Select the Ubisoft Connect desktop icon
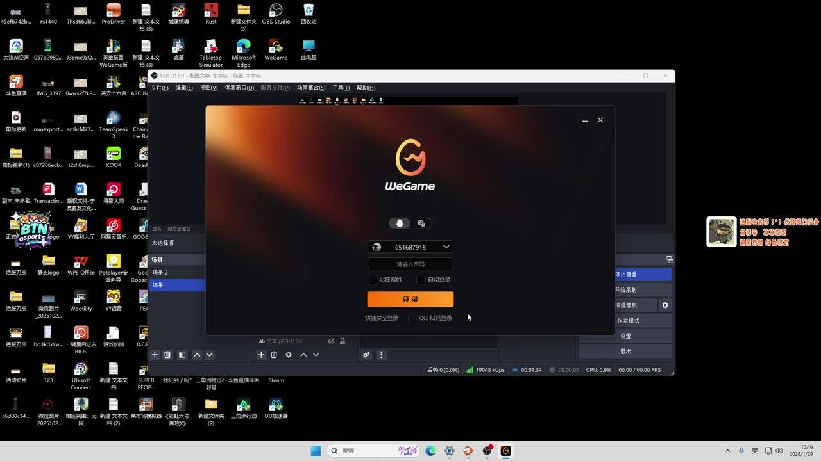821x461 pixels. (x=81, y=376)
